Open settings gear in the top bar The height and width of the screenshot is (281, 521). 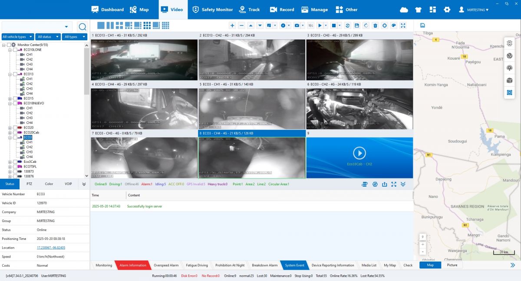pyautogui.click(x=447, y=10)
